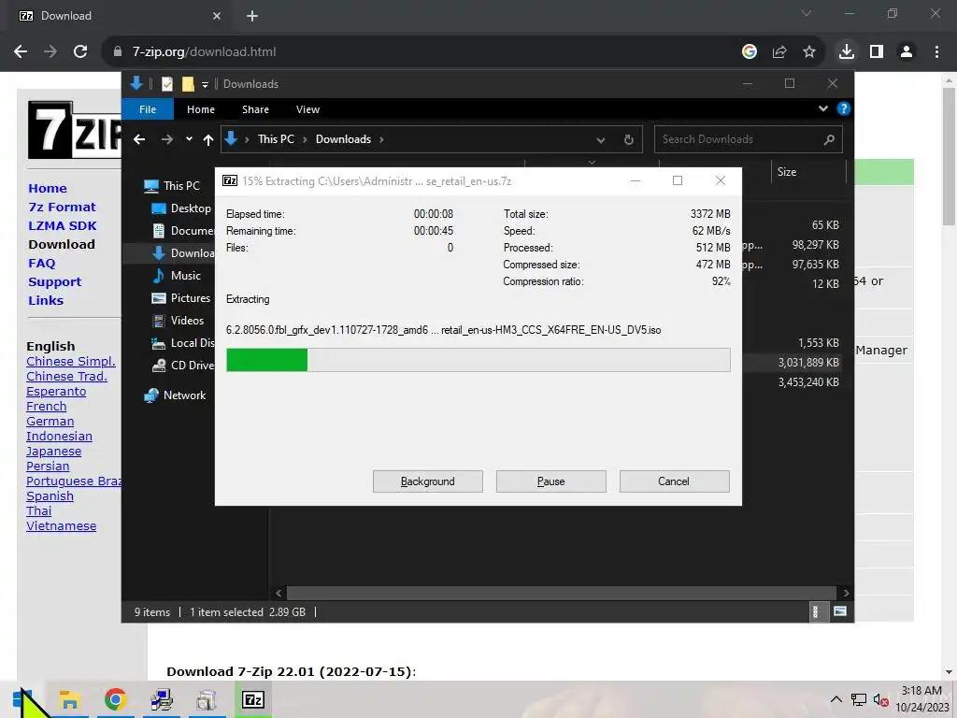
Task: Go up one folder level in Explorer
Action: pyautogui.click(x=208, y=140)
